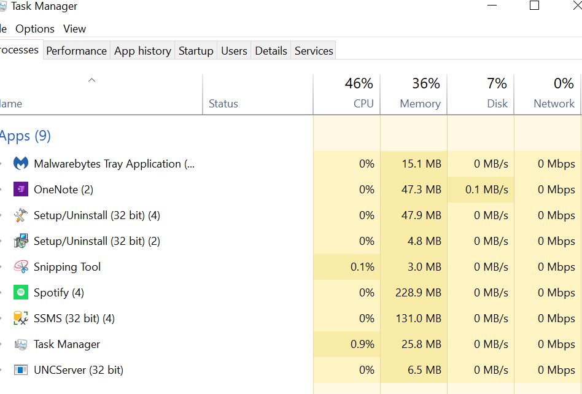Click the Malwarebytes Tray Application icon

coord(21,164)
